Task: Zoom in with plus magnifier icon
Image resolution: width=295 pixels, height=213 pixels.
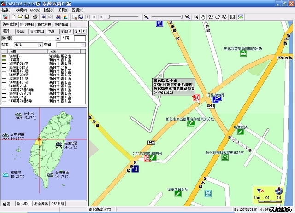Action: pyautogui.click(x=188, y=17)
